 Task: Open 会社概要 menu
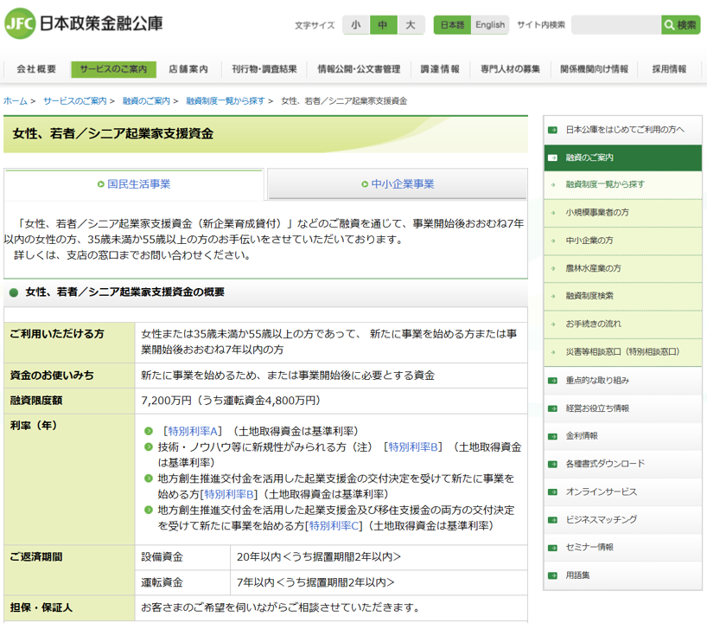coord(36,69)
